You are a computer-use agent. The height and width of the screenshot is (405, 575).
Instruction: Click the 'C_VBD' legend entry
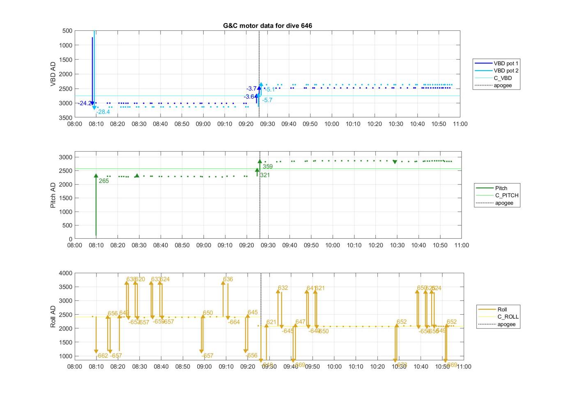point(493,78)
